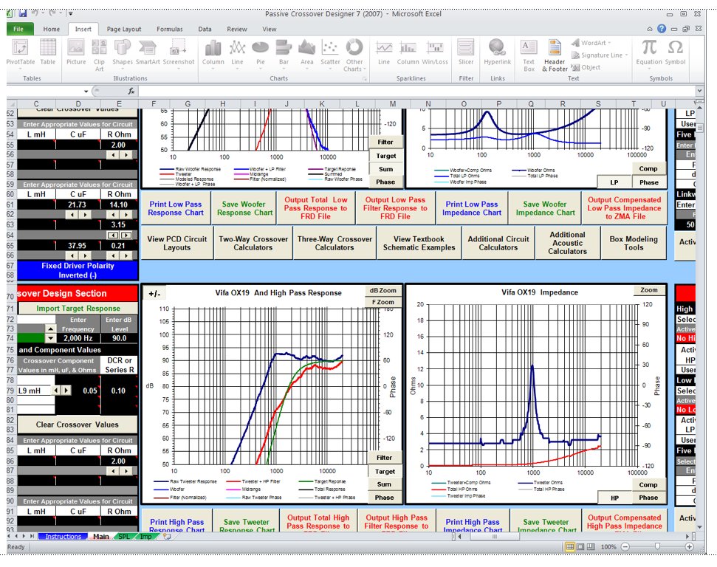Open Two-Way Crossover Calculators
The width and height of the screenshot is (717, 567).
(x=253, y=243)
